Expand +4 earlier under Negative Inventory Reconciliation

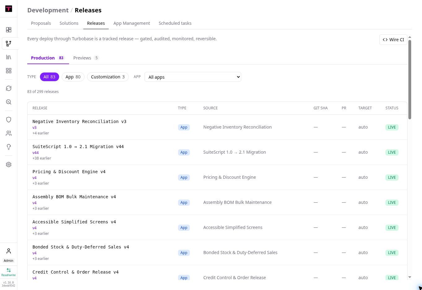click(41, 133)
